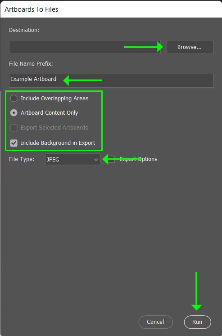The width and height of the screenshot is (222, 336).
Task: Click the File Name Prefix: label
Action: (x=31, y=63)
